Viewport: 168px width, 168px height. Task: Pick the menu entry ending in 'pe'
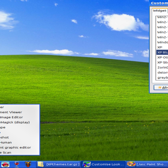click(20, 127)
